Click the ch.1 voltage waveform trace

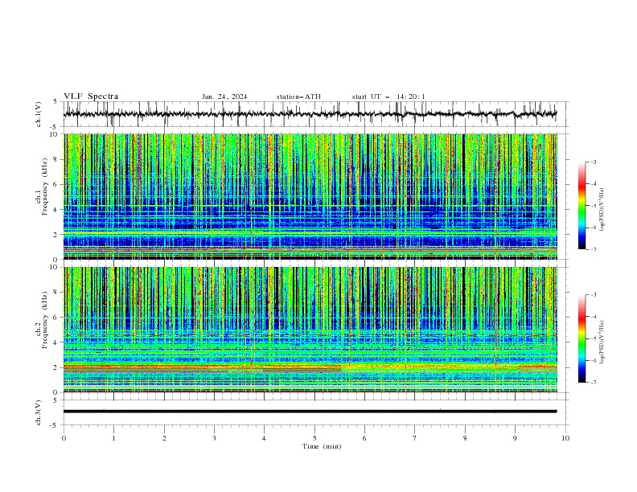pos(310,114)
